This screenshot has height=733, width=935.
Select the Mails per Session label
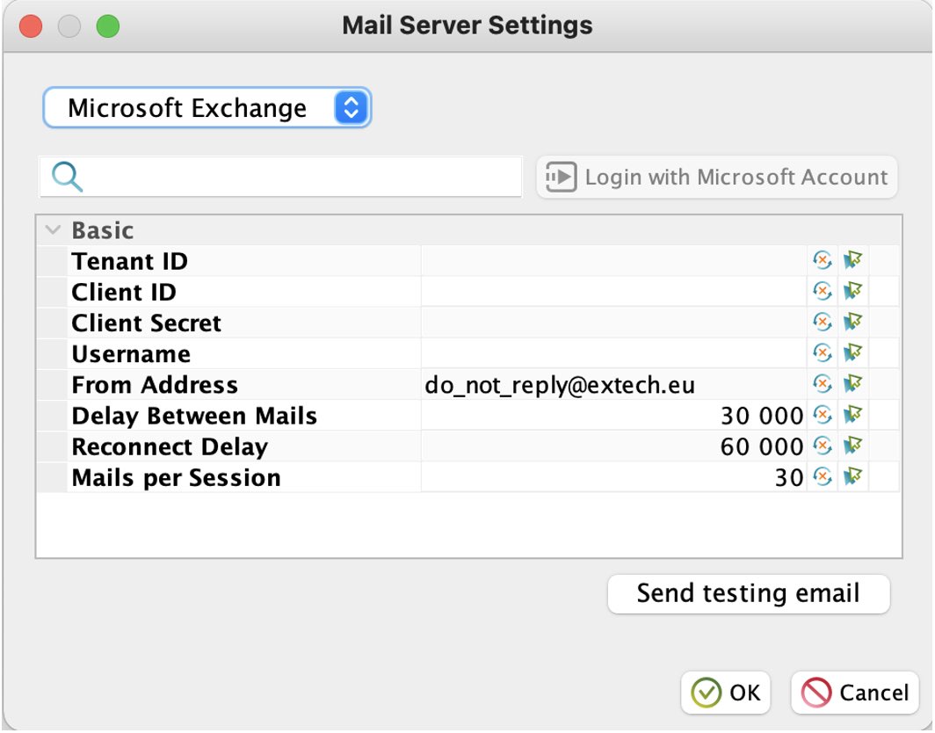click(176, 478)
